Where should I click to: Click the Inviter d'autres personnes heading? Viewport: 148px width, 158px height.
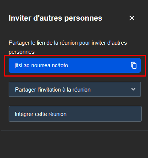(x=55, y=18)
